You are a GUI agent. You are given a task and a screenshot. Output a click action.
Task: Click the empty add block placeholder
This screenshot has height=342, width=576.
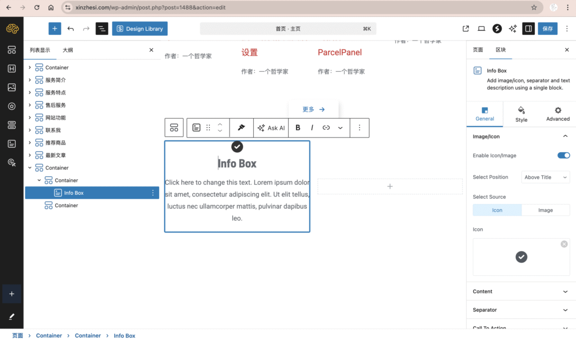pyautogui.click(x=390, y=186)
